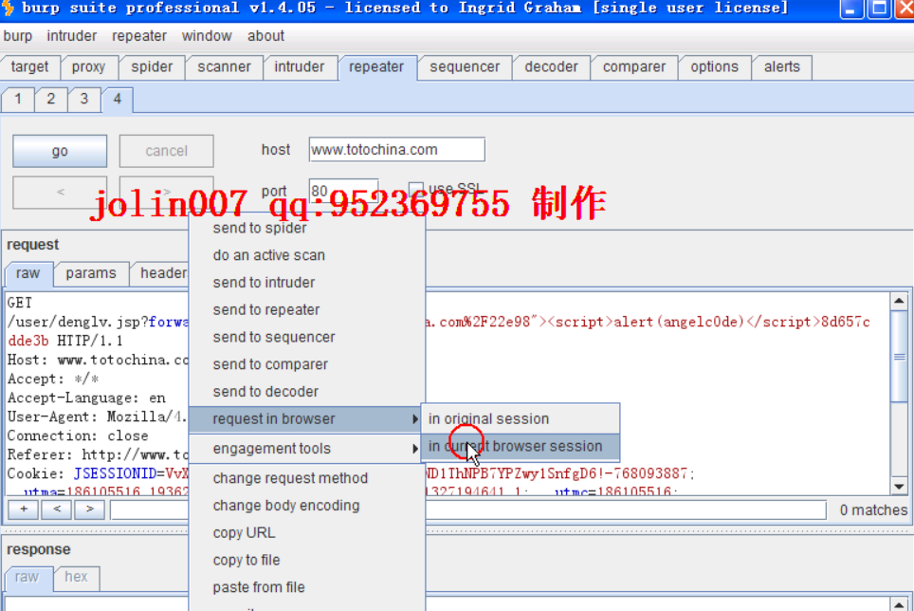Screen dimensions: 914x611
Task: Go to previous request in history
Action: tap(60, 192)
